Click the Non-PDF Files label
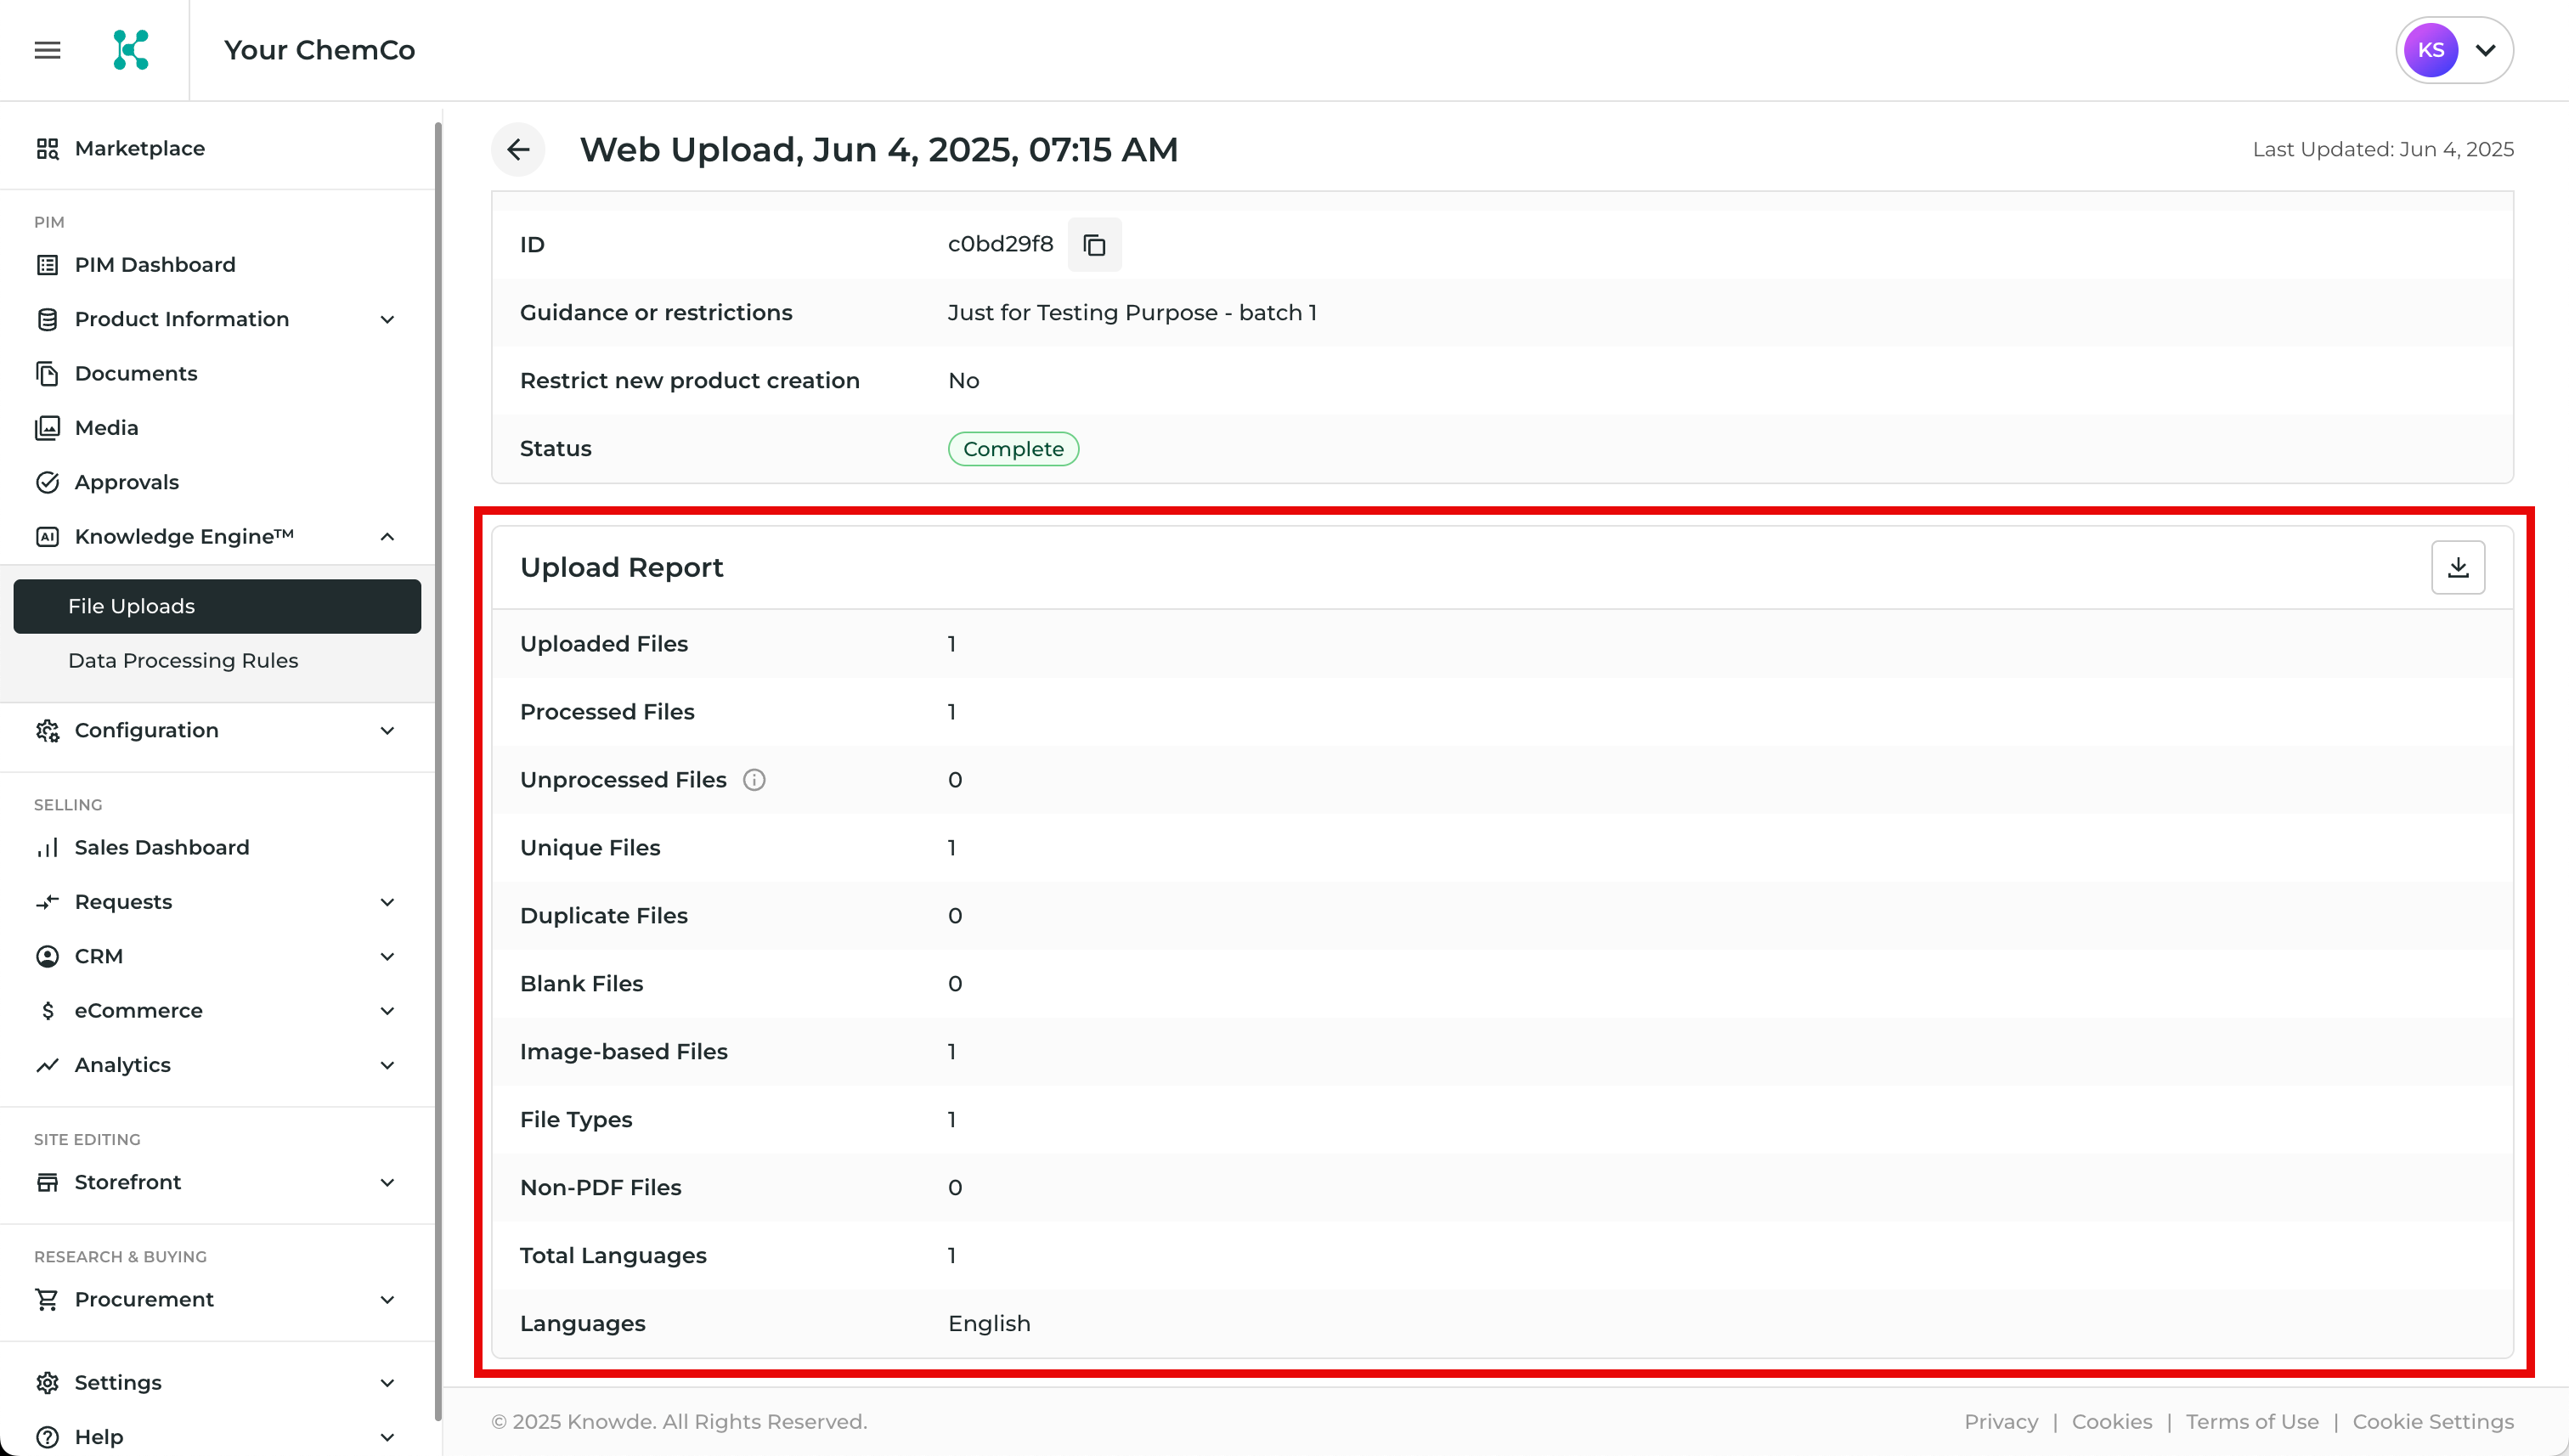The image size is (2569, 1456). 600,1188
